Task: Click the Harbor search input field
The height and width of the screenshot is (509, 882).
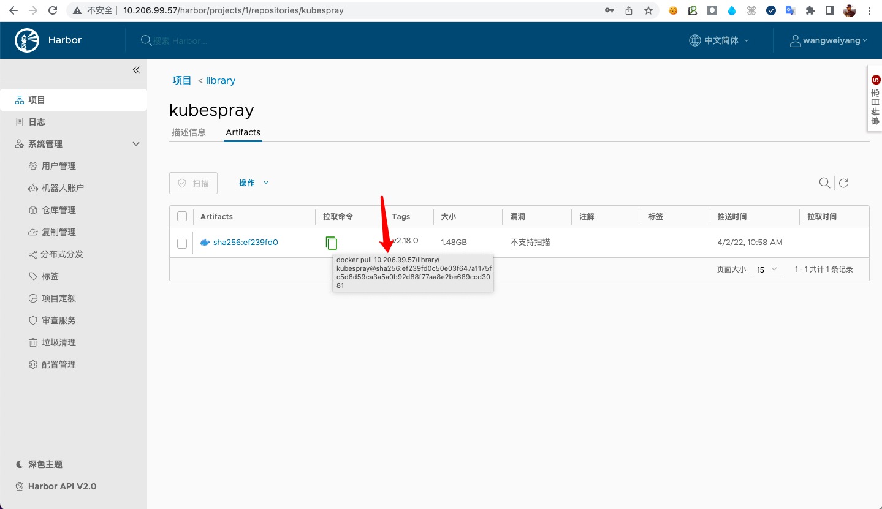Action: pyautogui.click(x=180, y=41)
